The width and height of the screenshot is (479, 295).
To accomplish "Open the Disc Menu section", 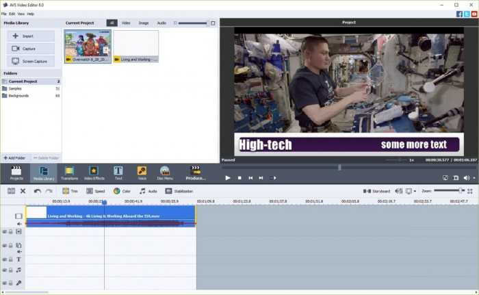I will (x=165, y=173).
